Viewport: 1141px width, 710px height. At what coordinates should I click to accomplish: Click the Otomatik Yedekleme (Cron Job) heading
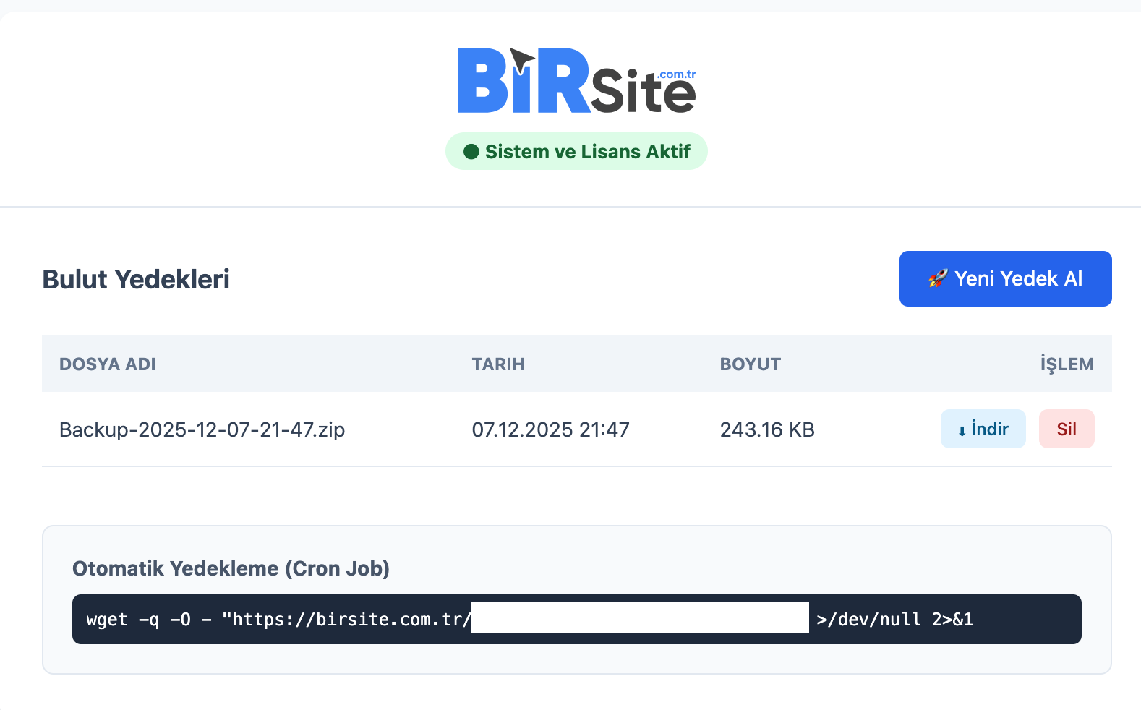point(231,569)
